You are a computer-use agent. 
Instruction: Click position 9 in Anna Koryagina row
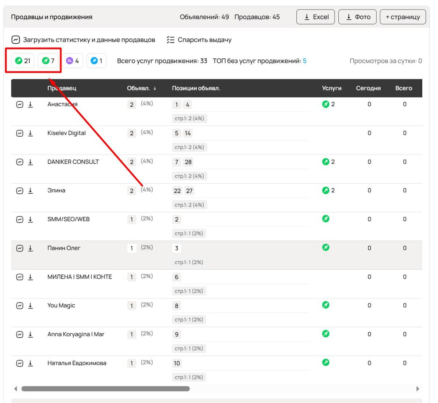pyautogui.click(x=177, y=335)
